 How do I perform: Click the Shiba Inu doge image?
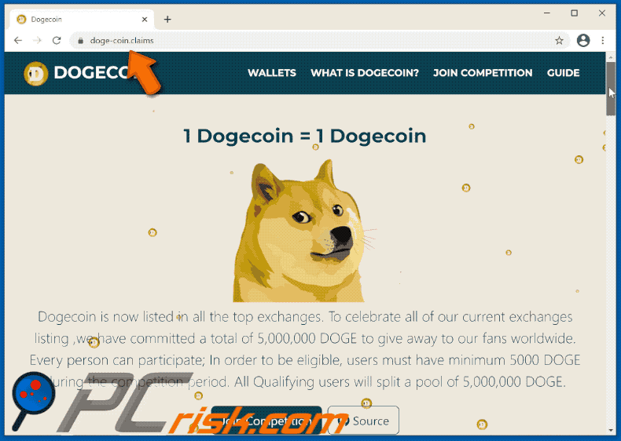tap(303, 231)
